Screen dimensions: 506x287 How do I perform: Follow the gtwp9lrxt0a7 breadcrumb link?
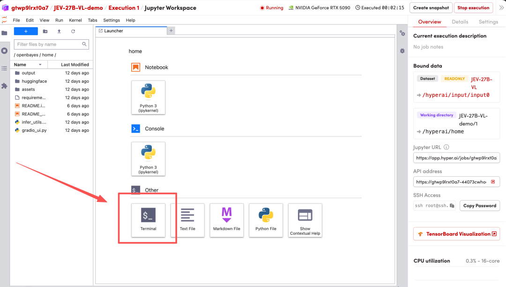30,8
